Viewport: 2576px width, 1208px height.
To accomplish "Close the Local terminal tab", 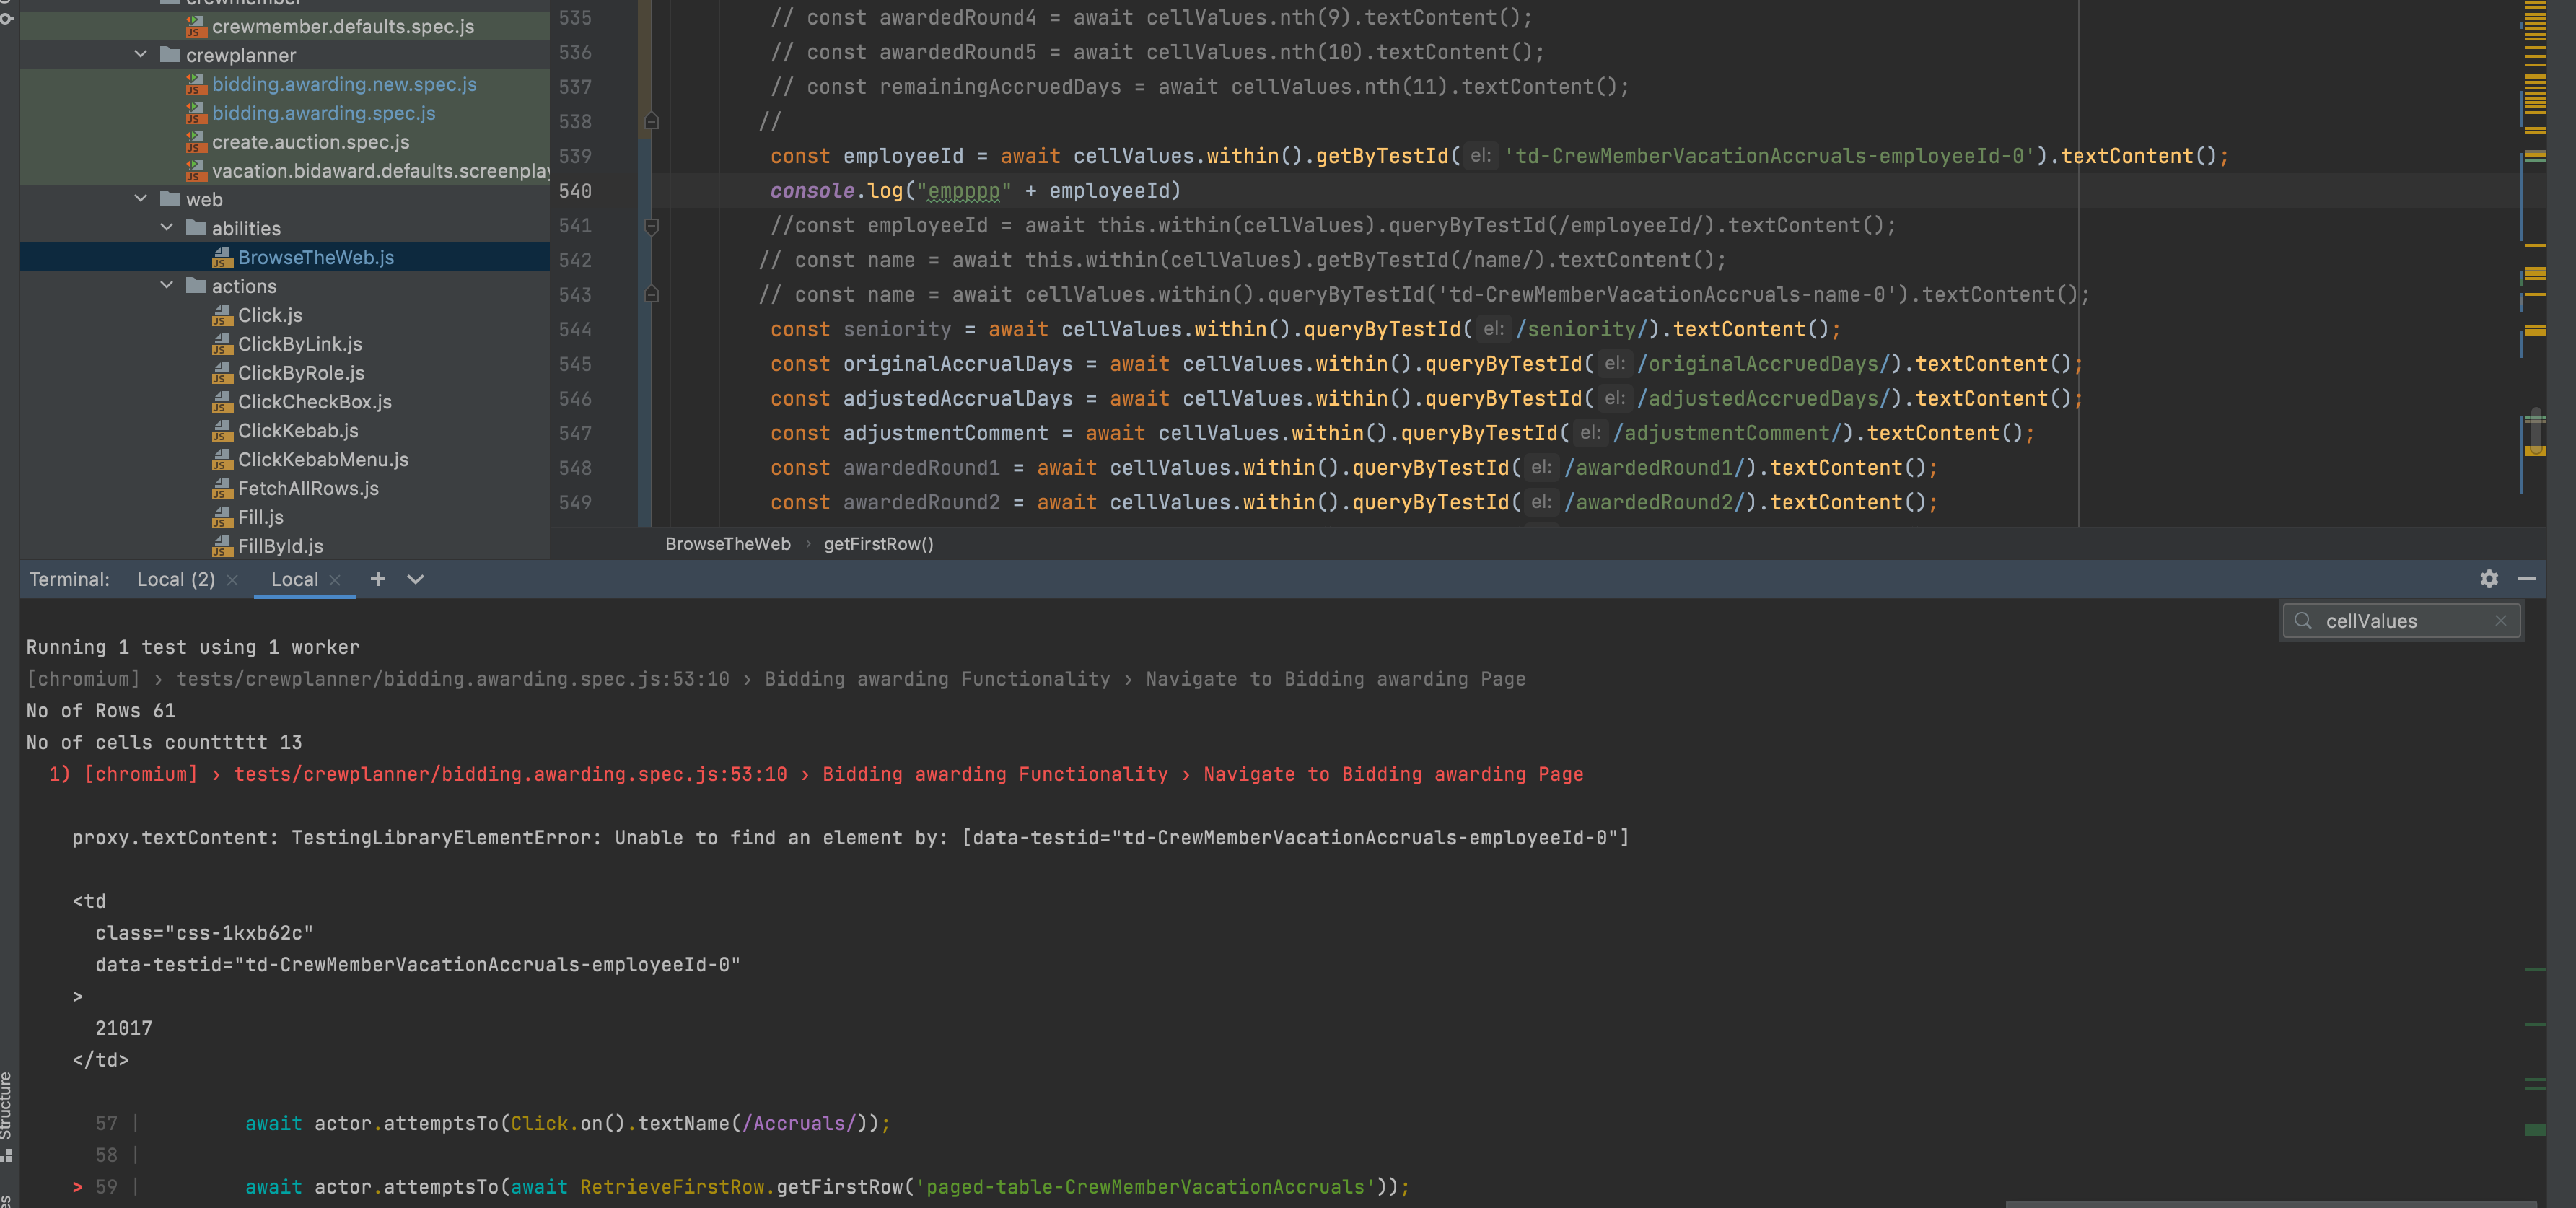I will coord(335,580).
